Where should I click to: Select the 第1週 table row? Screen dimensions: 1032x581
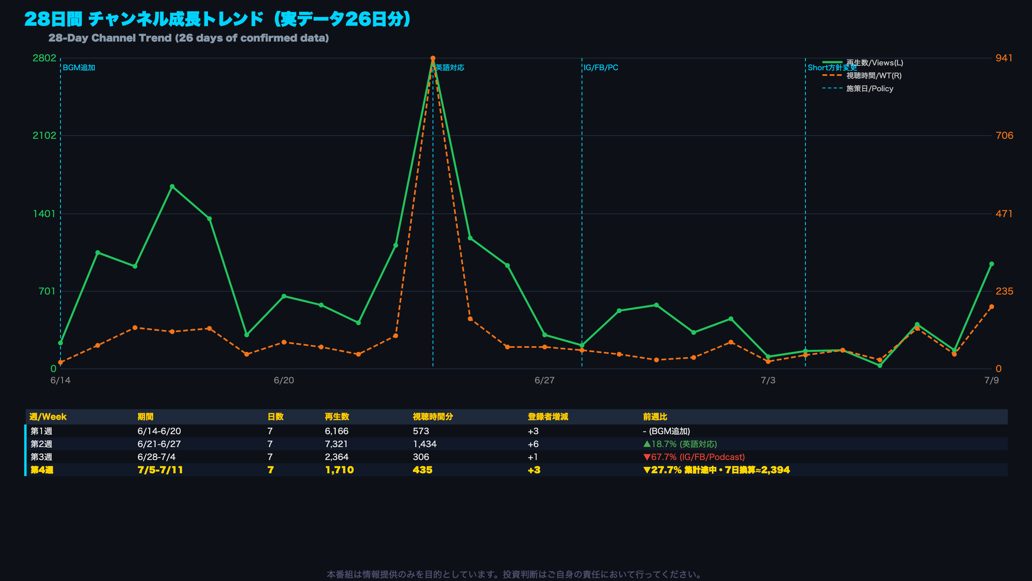[516, 431]
